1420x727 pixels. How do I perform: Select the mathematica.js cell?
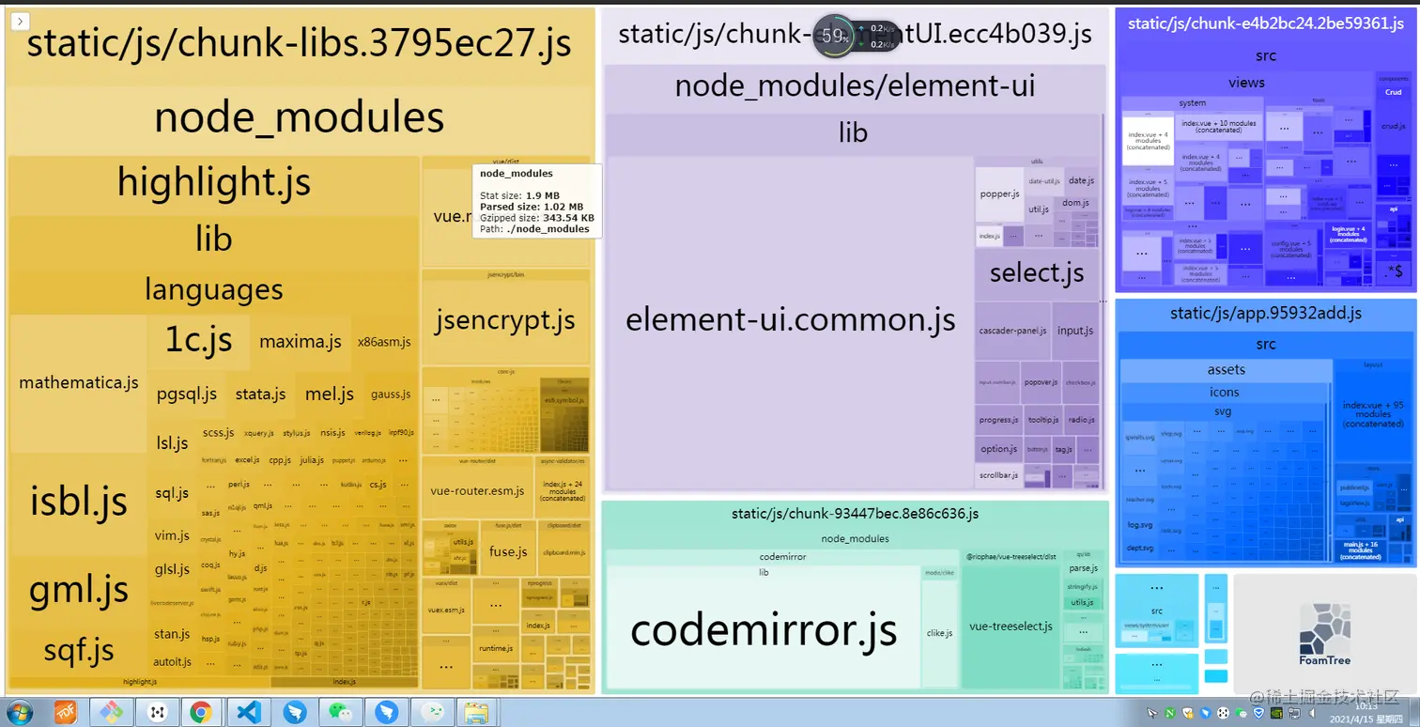point(79,383)
